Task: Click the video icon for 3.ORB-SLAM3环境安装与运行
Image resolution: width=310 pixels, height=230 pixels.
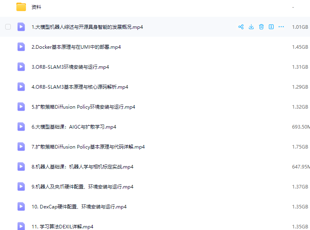Action: [x=21, y=67]
